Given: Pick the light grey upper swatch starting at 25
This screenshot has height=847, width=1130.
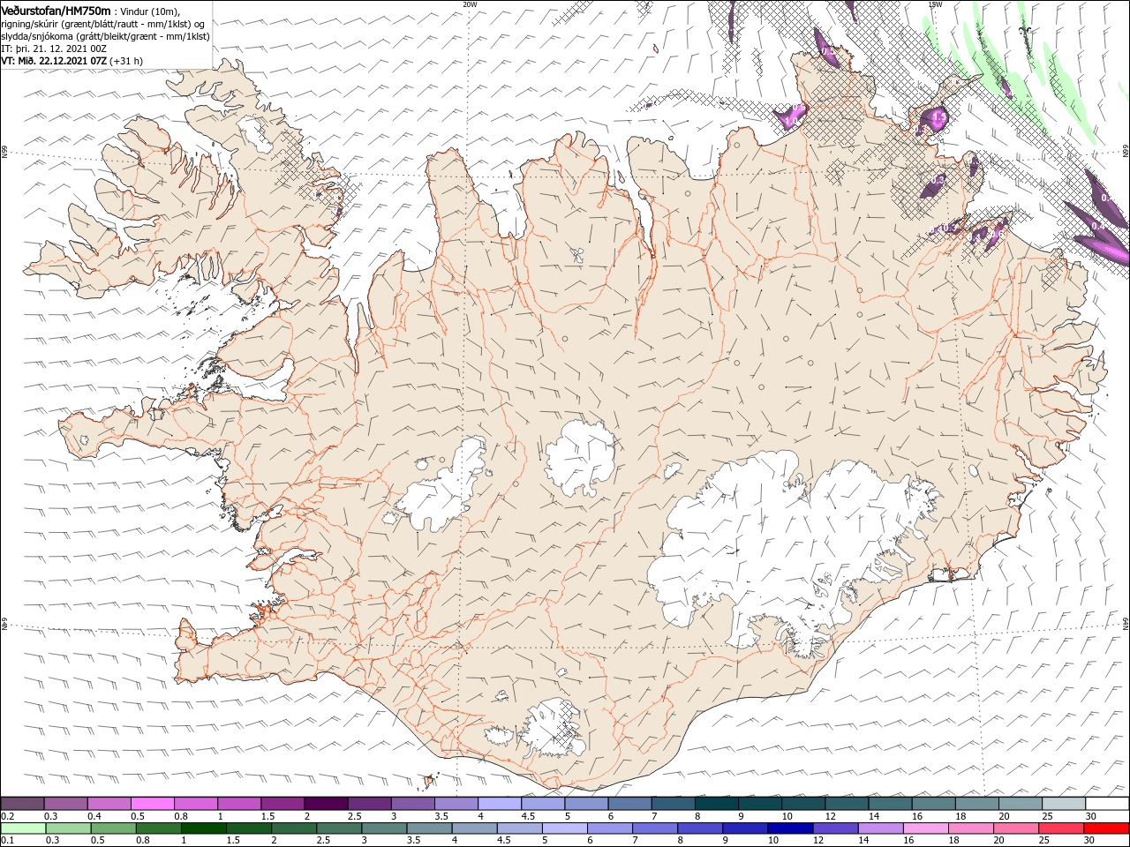Looking at the screenshot, I should [x=1064, y=804].
